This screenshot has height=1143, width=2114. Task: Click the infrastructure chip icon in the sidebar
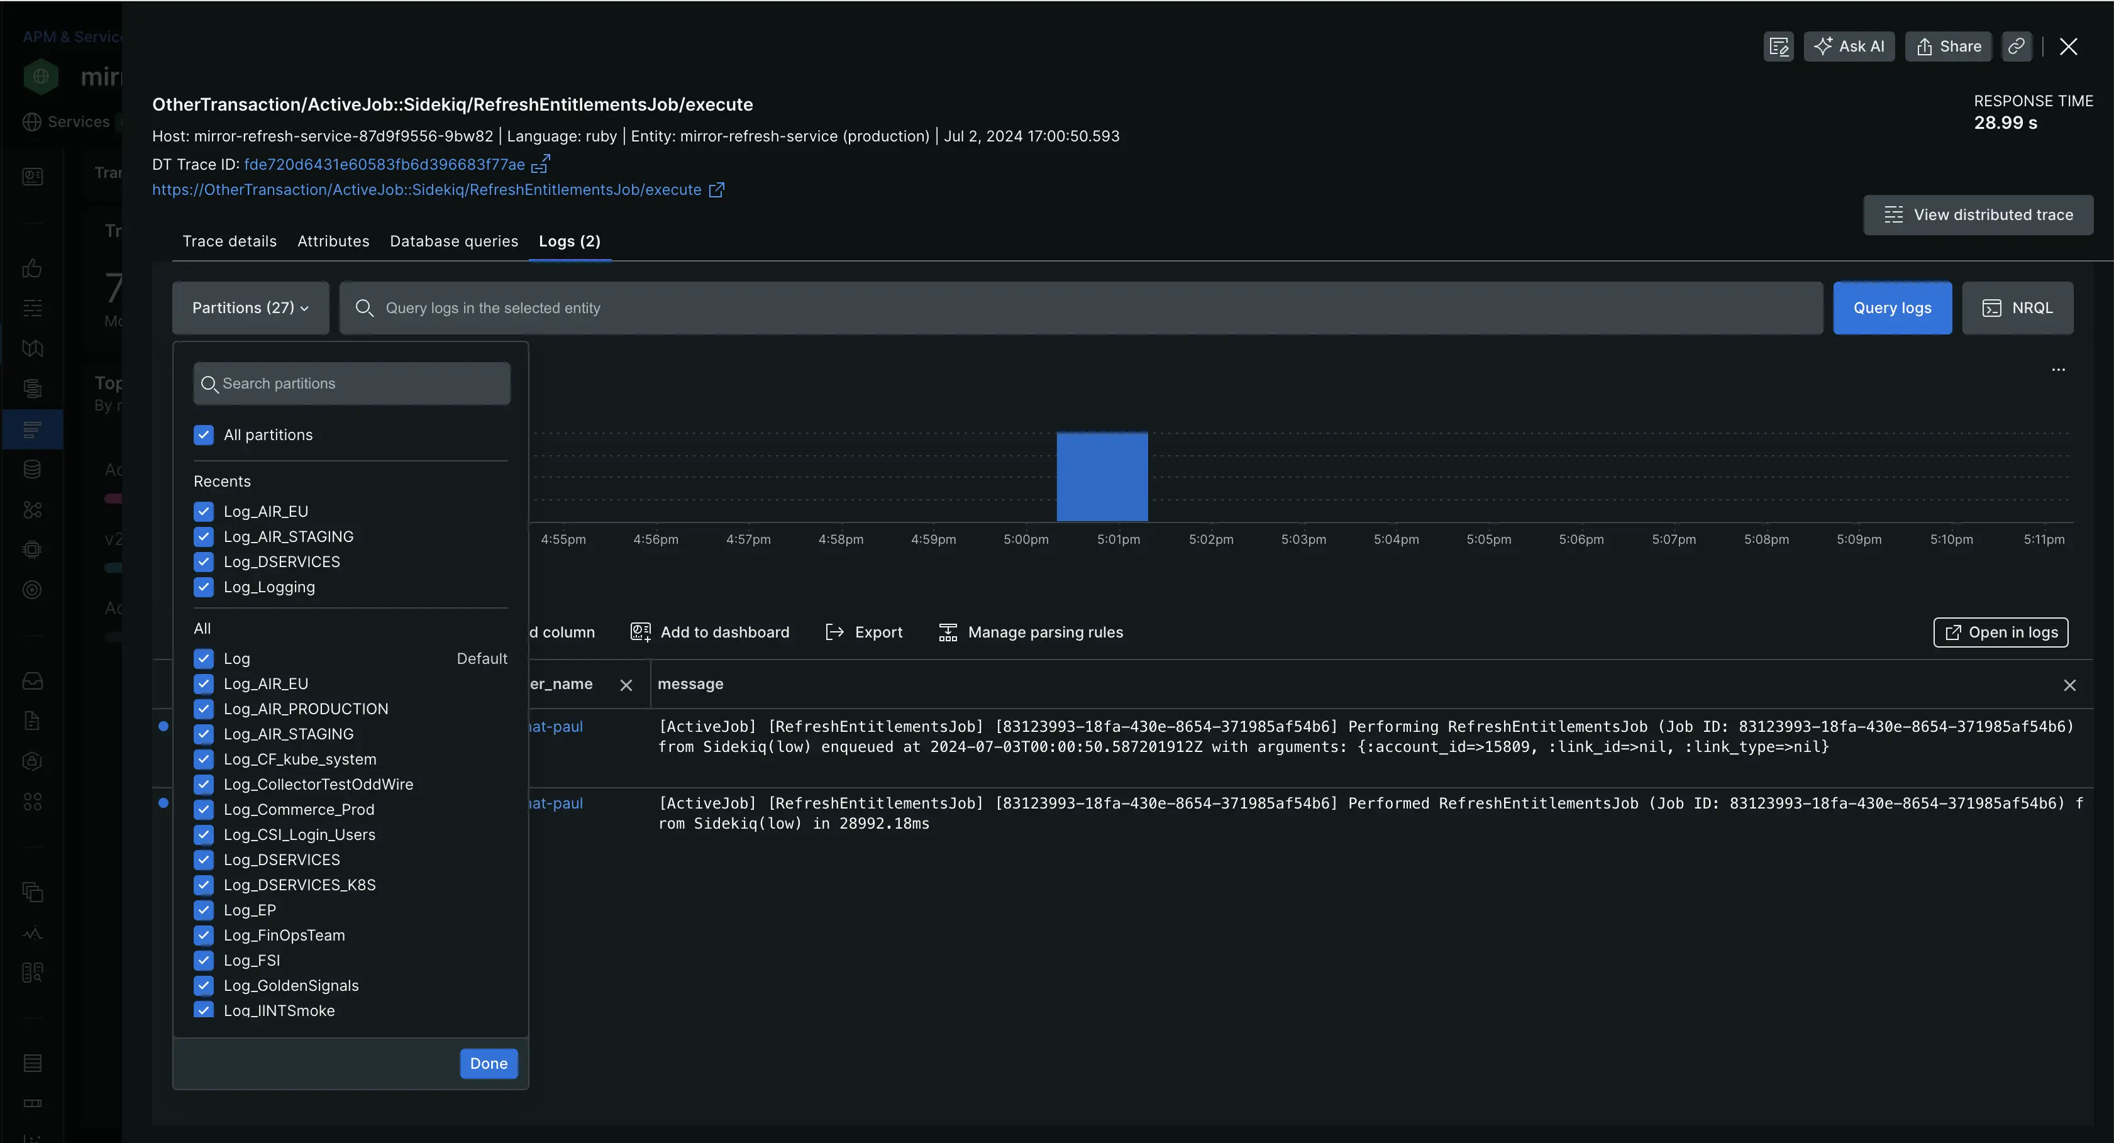(x=32, y=549)
